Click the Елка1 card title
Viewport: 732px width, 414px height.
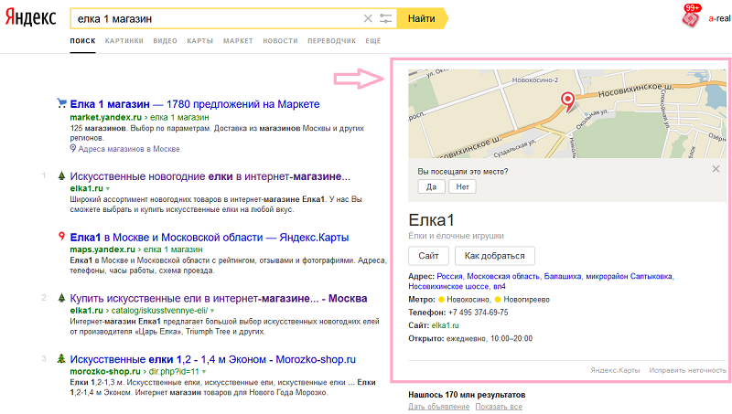pos(431,219)
